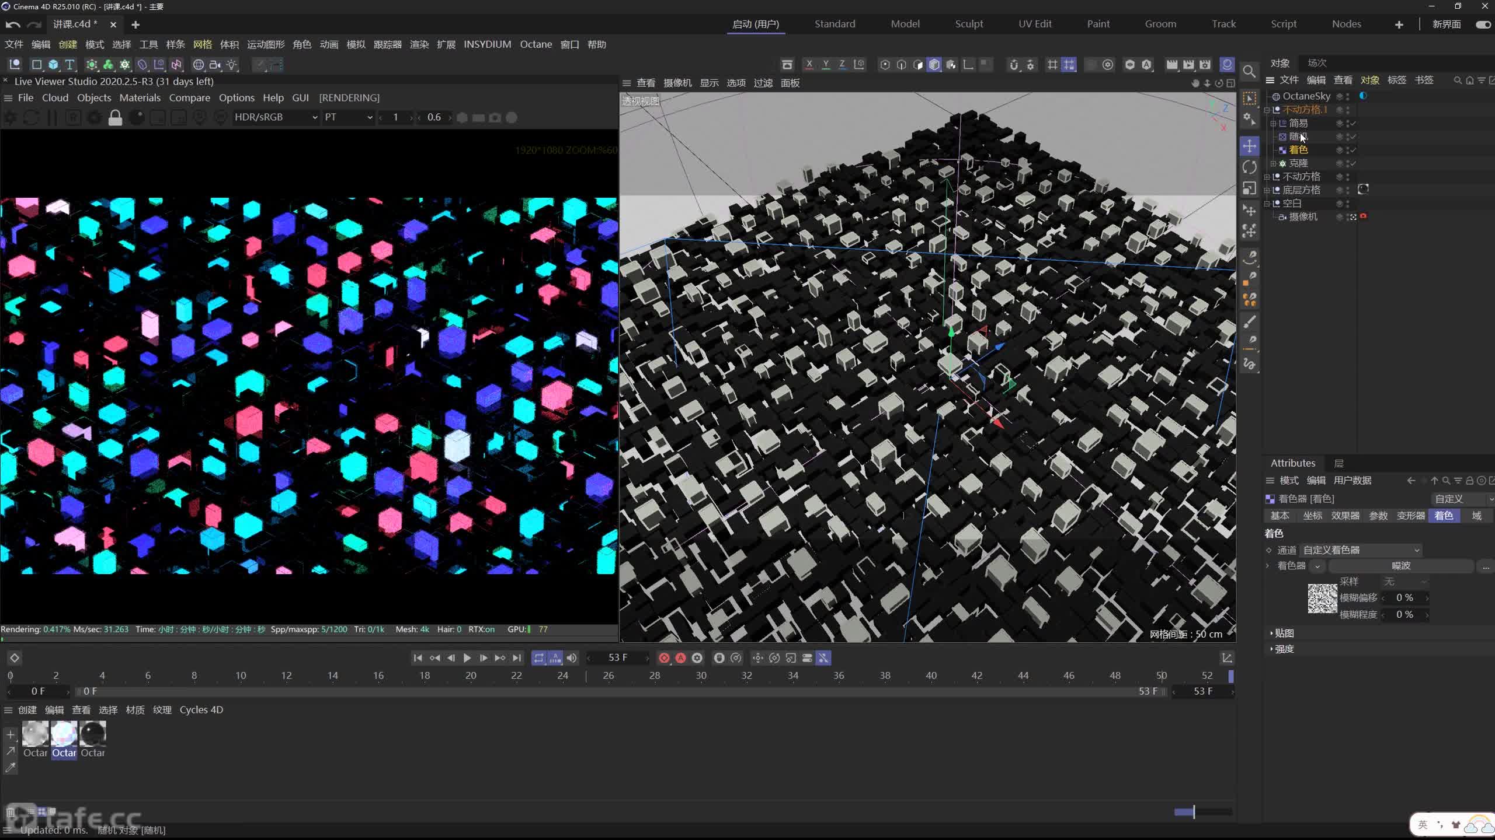Click the Light object tool icon
Screen dimensions: 1495x840
(x=232, y=65)
